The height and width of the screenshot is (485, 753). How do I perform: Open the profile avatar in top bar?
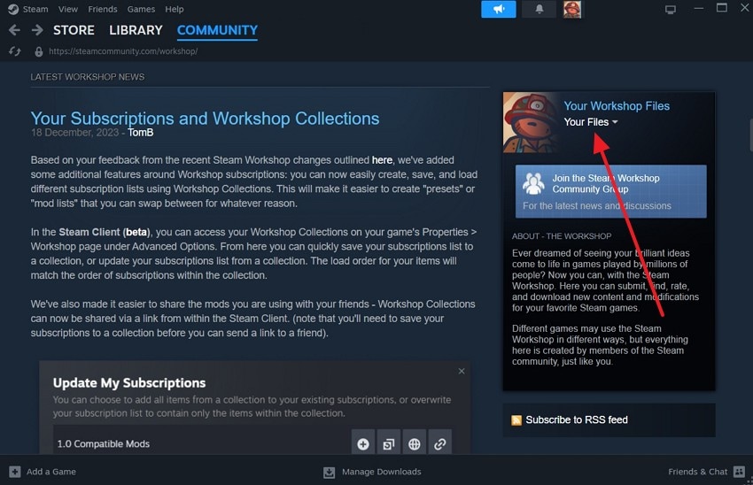pyautogui.click(x=572, y=9)
